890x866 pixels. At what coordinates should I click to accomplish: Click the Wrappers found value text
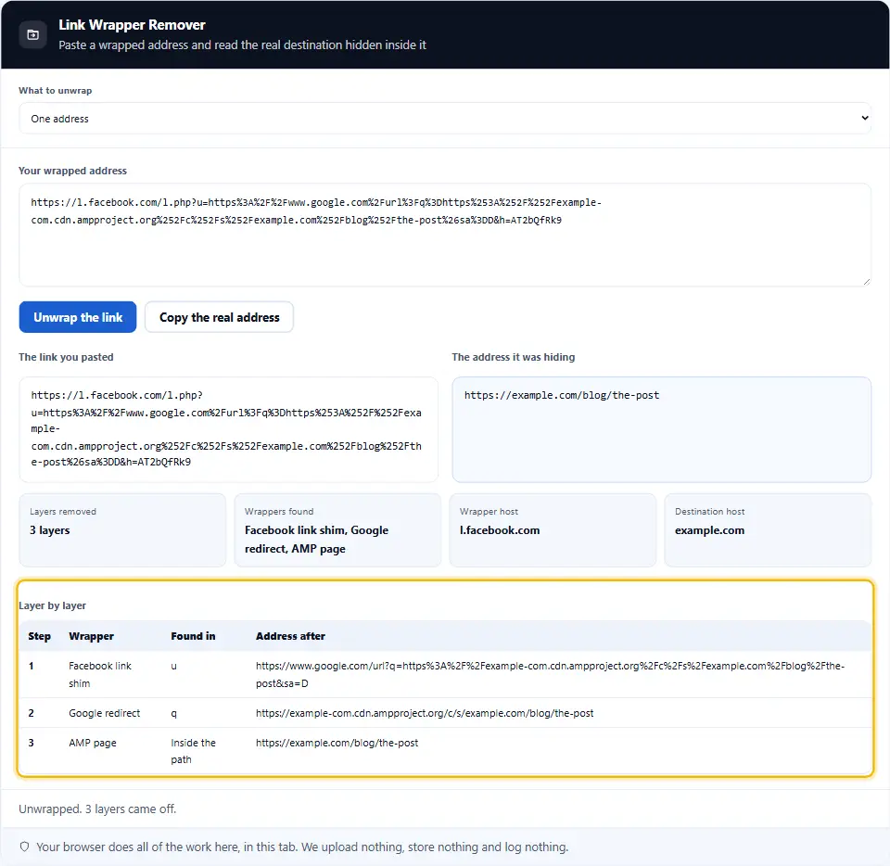316,539
